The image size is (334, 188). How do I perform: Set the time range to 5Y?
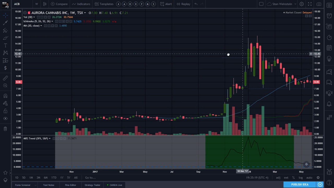point(69,178)
